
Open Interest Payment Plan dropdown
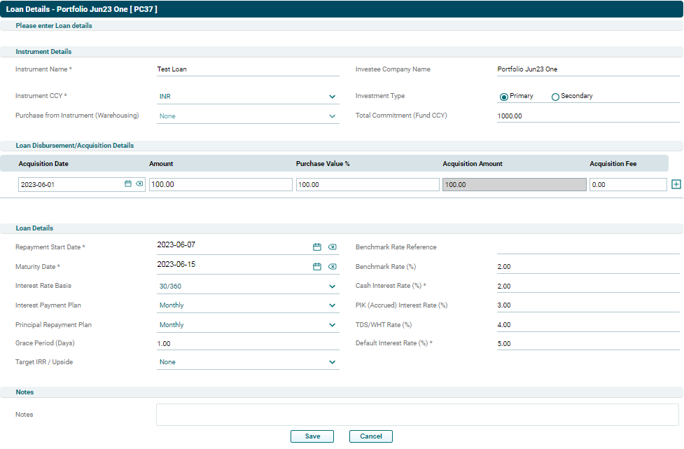tap(332, 305)
